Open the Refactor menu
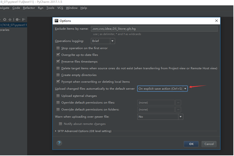Screen dimensions: 234x156 point(29,8)
